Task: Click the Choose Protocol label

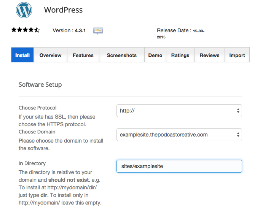Action: click(38, 108)
